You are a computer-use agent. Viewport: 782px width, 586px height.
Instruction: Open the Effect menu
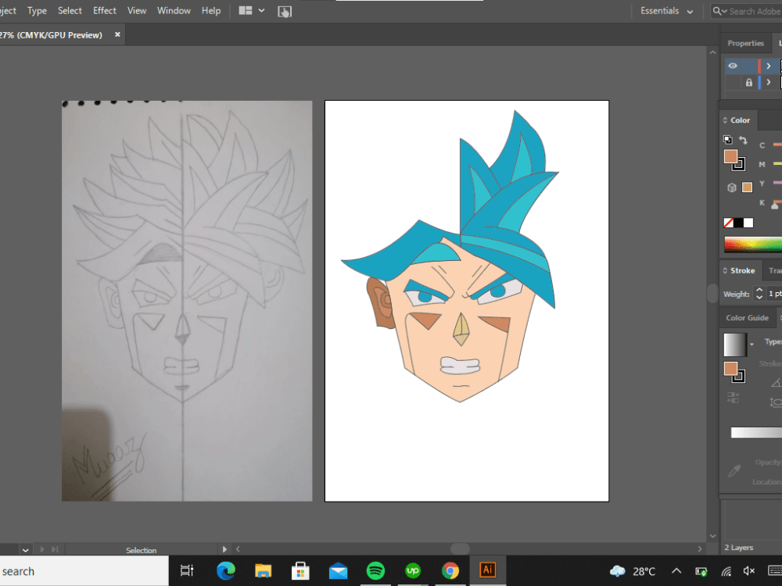click(x=104, y=10)
